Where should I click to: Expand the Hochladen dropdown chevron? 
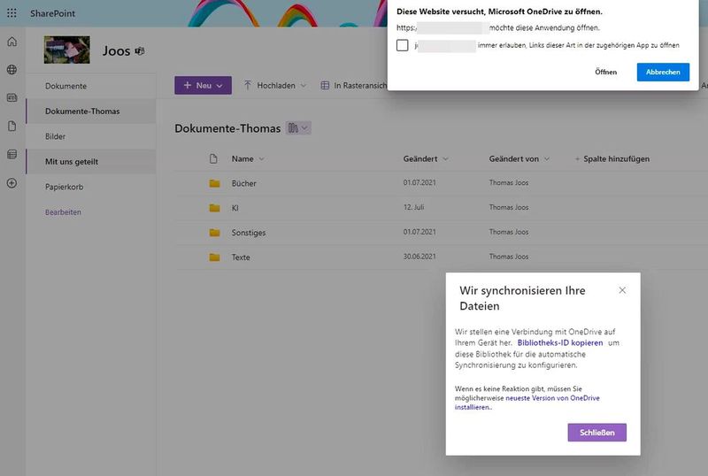pos(304,85)
